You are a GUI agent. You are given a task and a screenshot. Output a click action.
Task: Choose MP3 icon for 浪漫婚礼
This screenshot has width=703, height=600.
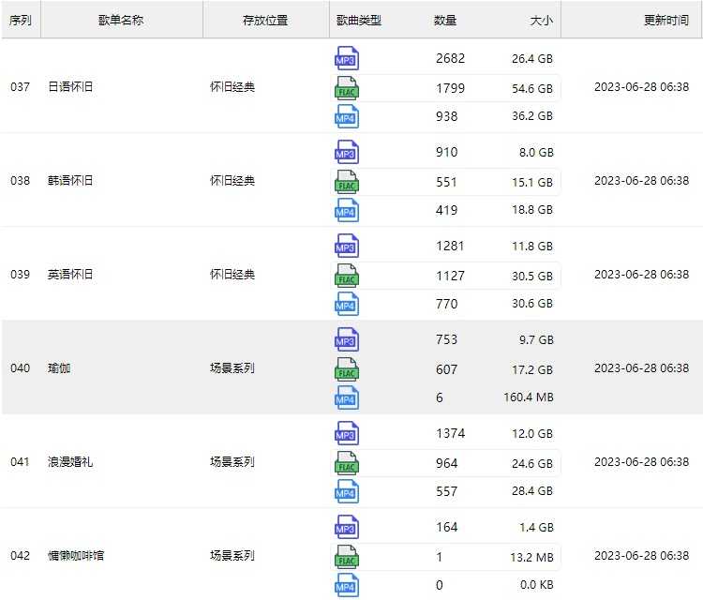347,433
